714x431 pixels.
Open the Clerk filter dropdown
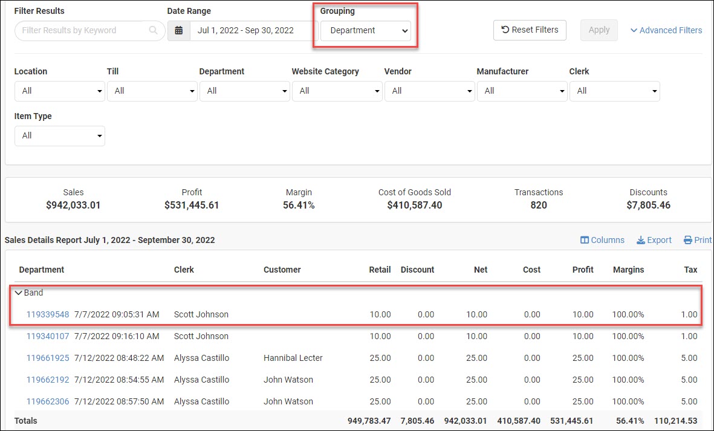614,91
